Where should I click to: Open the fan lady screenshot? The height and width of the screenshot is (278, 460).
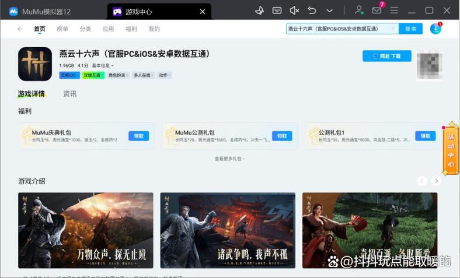tap(370, 230)
